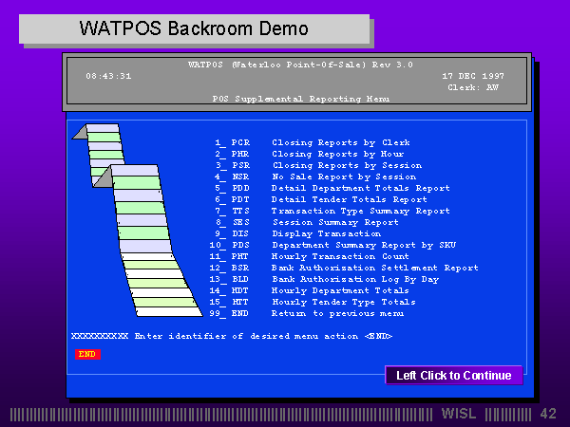The image size is (570, 427).
Task: Choose PSR Closing Reports by Session
Action: [x=313, y=165]
